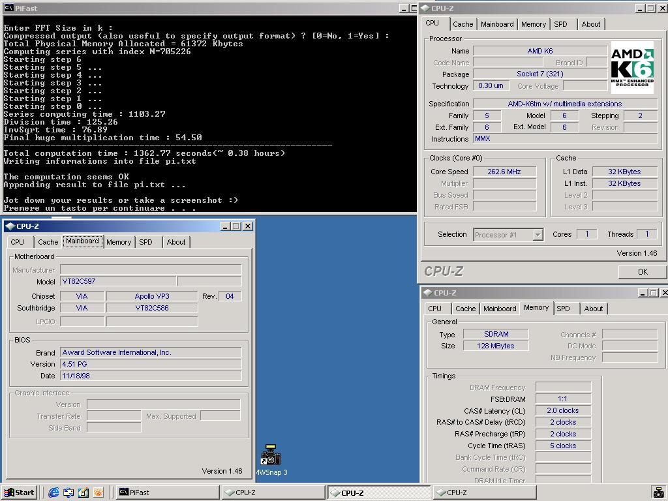Image resolution: width=668 pixels, height=501 pixels.
Task: Click the memory Type field SDRAM
Action: (496, 334)
